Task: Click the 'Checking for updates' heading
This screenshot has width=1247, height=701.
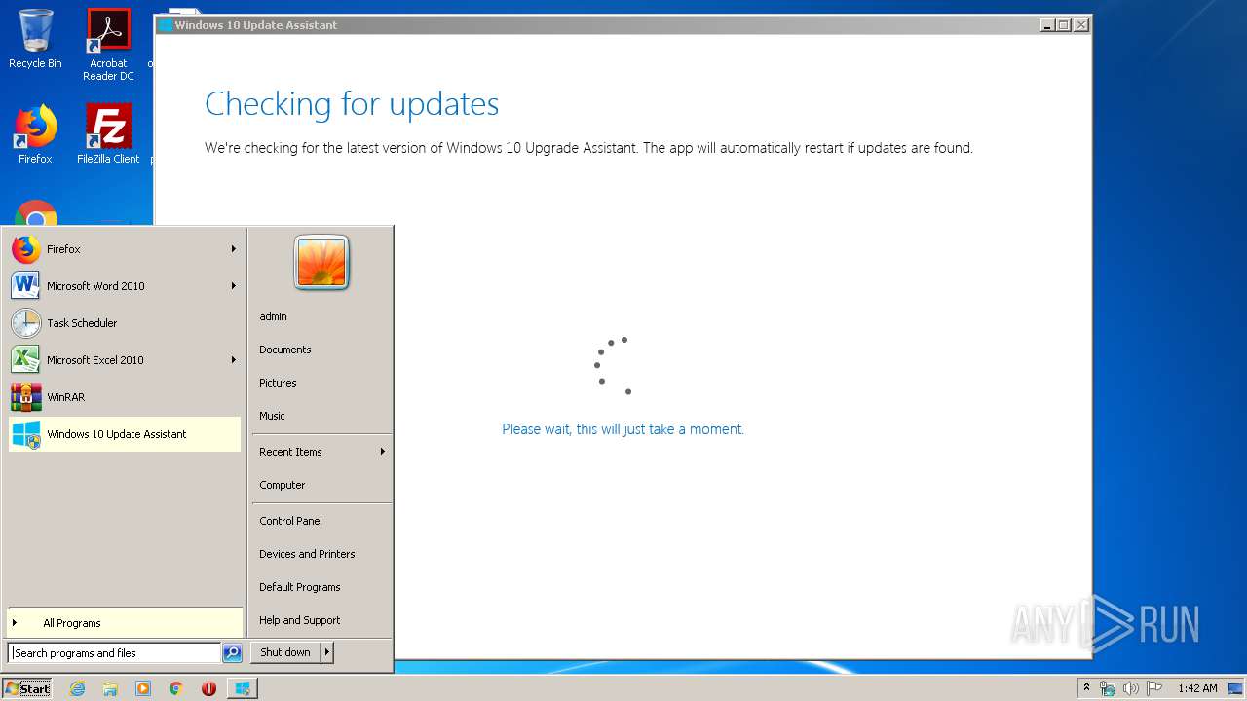Action: click(x=352, y=104)
